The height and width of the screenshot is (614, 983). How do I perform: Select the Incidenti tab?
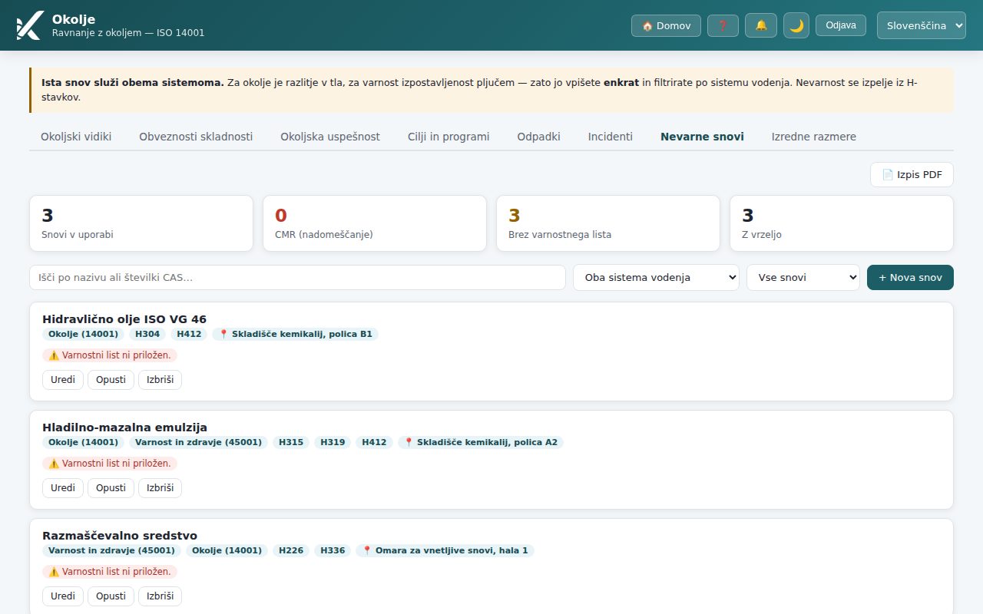[x=611, y=137]
